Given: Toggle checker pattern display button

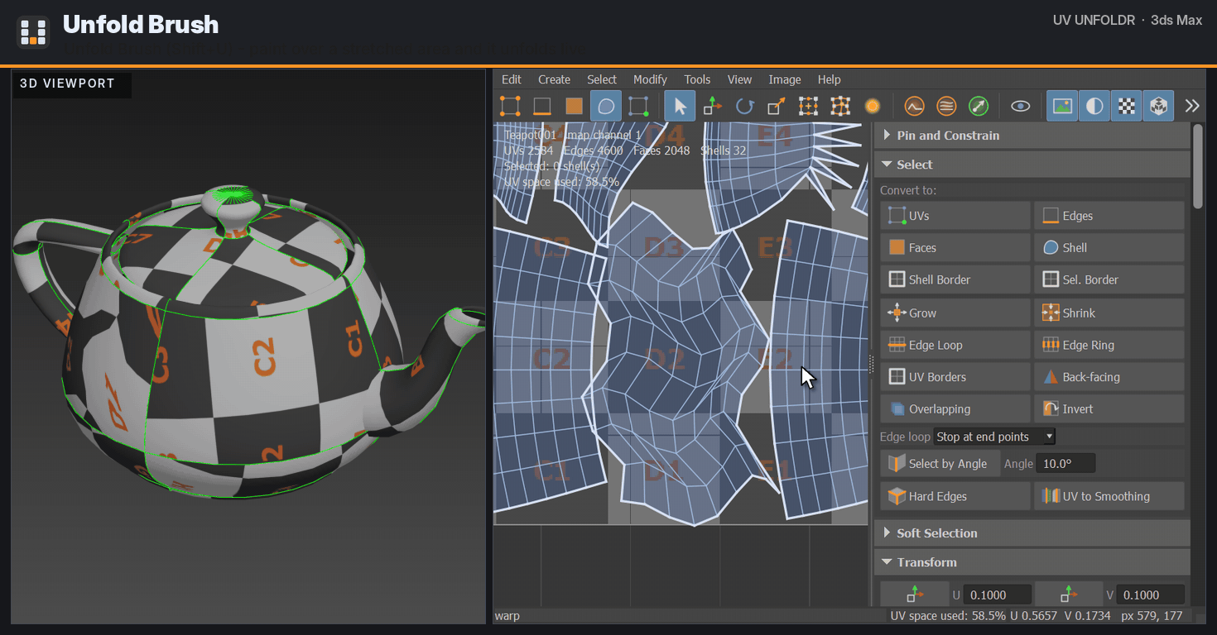Looking at the screenshot, I should pyautogui.click(x=1127, y=106).
